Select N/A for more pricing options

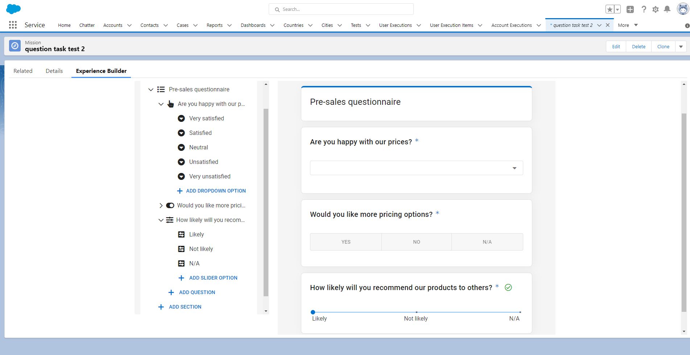487,242
